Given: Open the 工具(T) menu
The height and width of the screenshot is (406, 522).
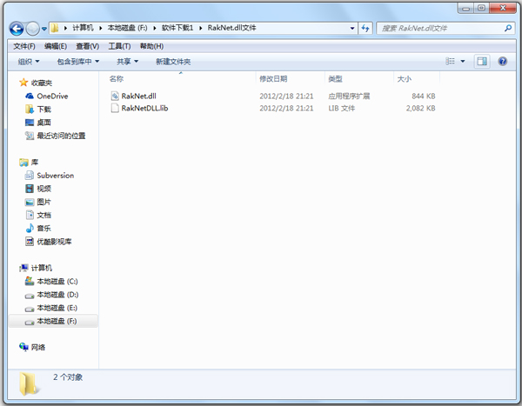Looking at the screenshot, I should coord(119,46).
